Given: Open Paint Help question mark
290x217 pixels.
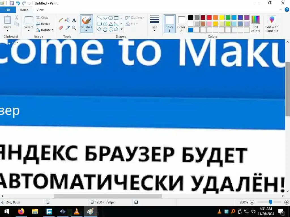Looking at the screenshot, I should [287, 10].
